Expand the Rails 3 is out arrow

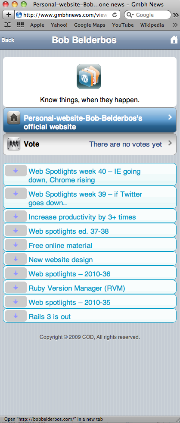pyautogui.click(x=16, y=316)
